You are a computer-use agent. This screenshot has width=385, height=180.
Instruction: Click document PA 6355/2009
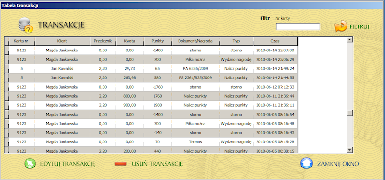pos(195,68)
